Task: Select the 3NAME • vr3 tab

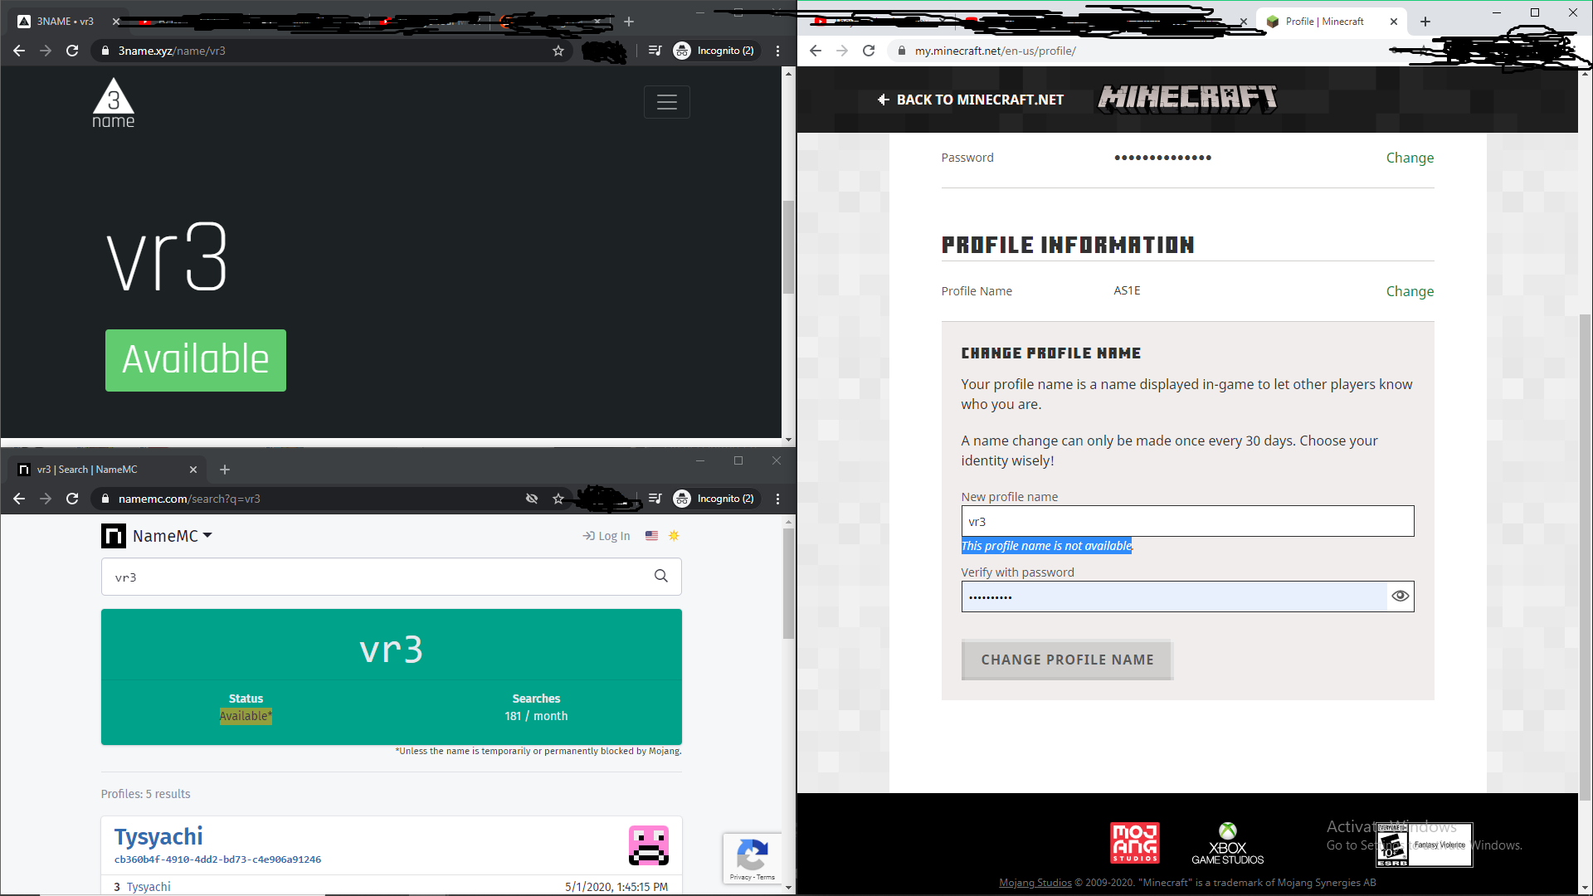Action: (x=65, y=22)
